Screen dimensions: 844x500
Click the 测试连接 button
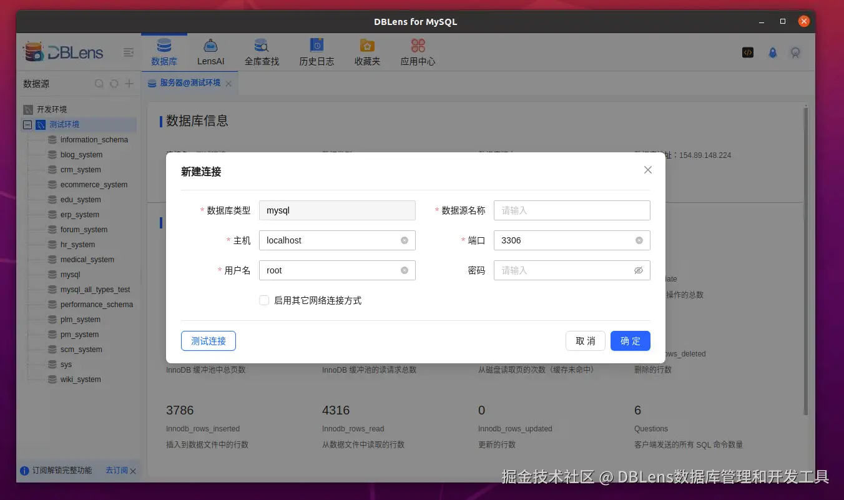click(208, 341)
